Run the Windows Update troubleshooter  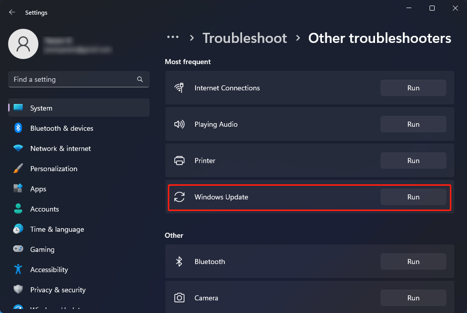[413, 197]
